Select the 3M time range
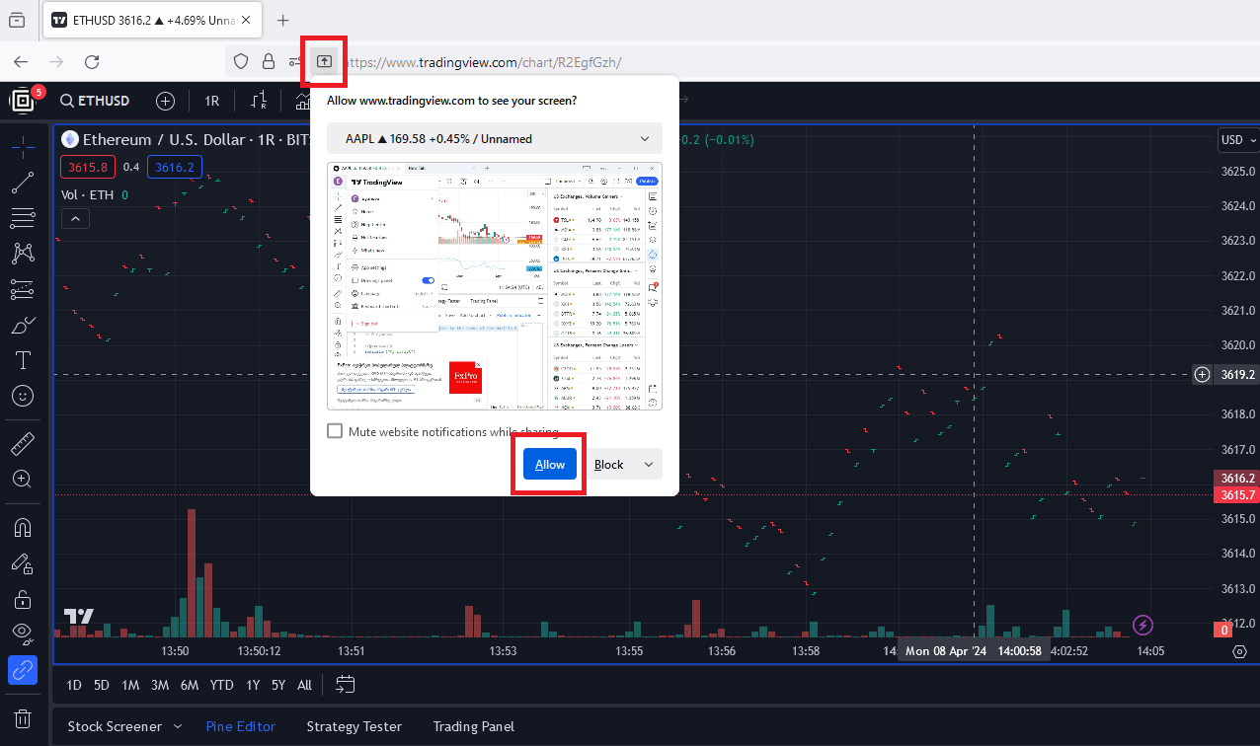The width and height of the screenshot is (1260, 746). (x=160, y=685)
